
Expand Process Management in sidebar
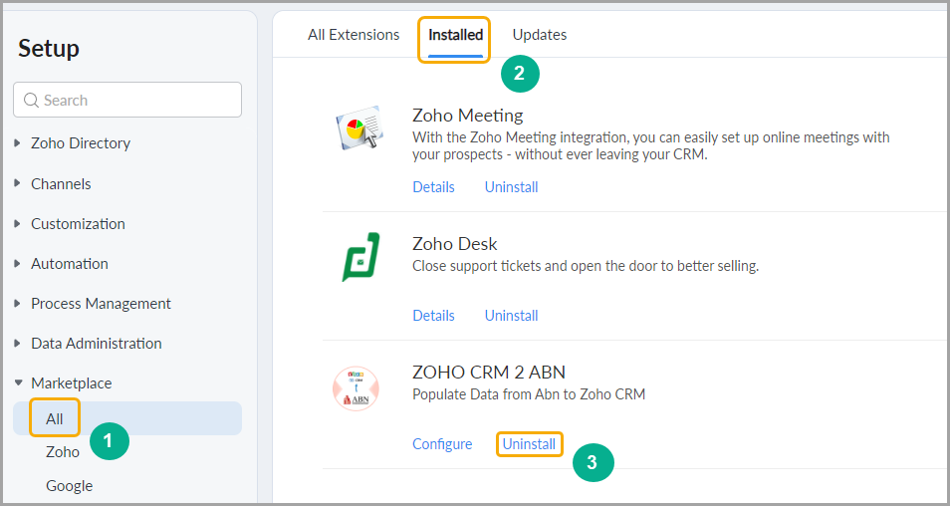click(18, 304)
